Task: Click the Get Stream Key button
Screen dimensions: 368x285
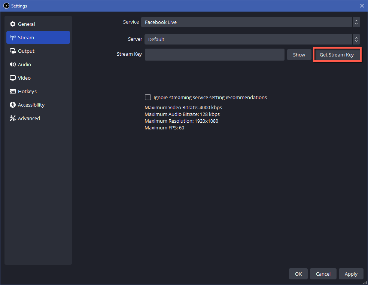Action: point(337,55)
